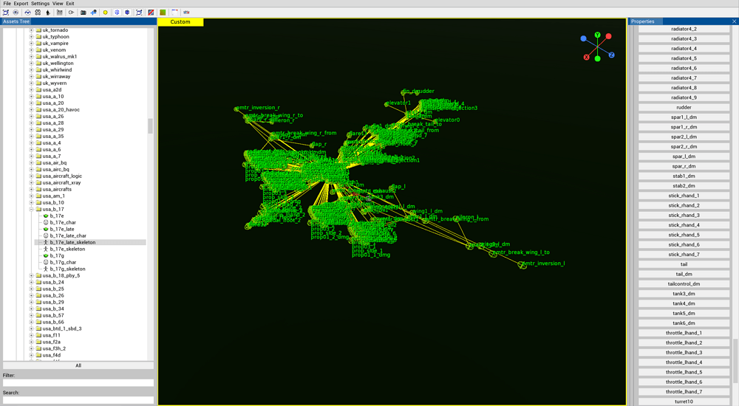Click the Filter input field

(78, 383)
